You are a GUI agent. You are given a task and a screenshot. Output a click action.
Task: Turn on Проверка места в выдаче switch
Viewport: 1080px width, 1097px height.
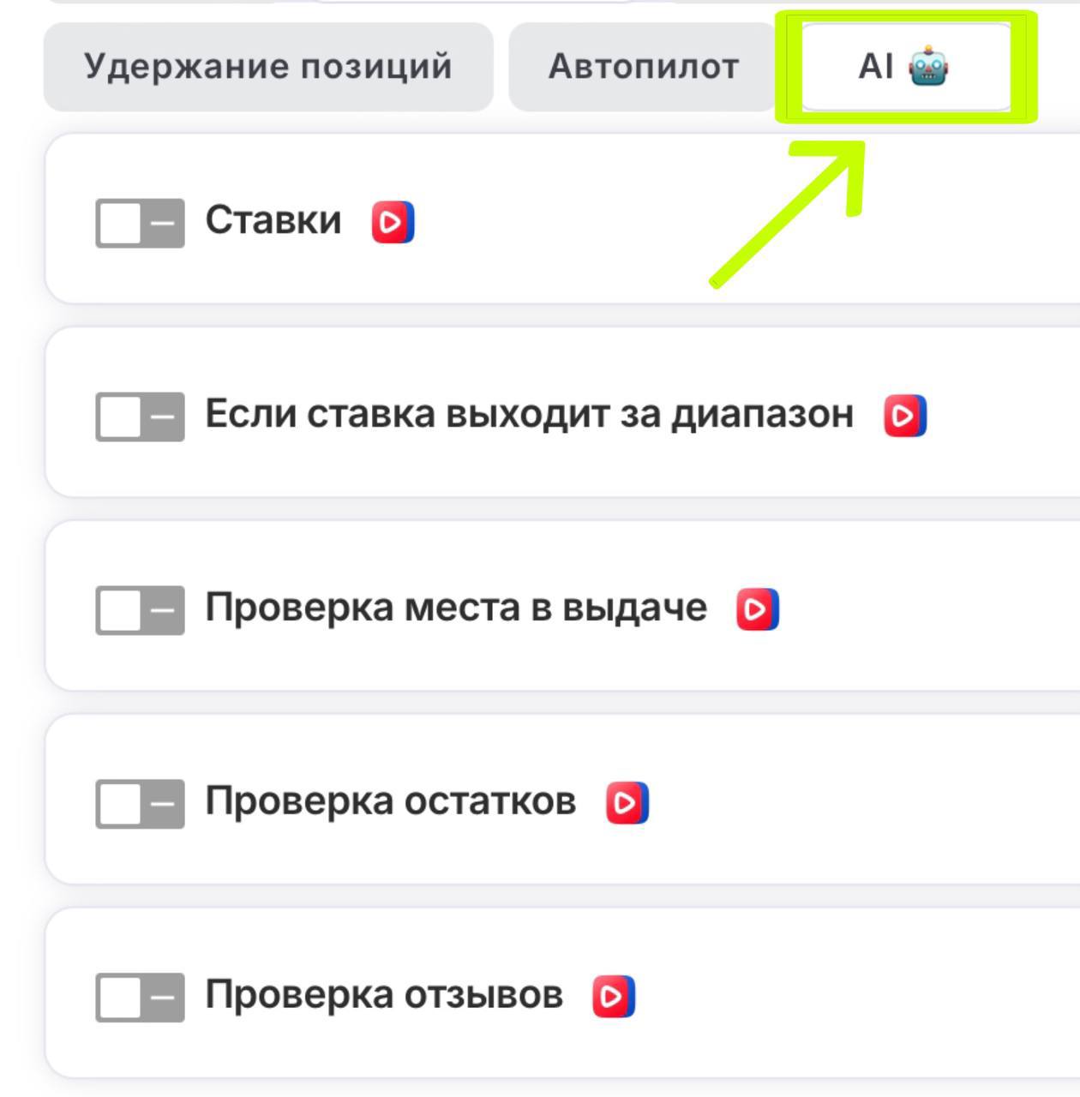click(x=140, y=610)
